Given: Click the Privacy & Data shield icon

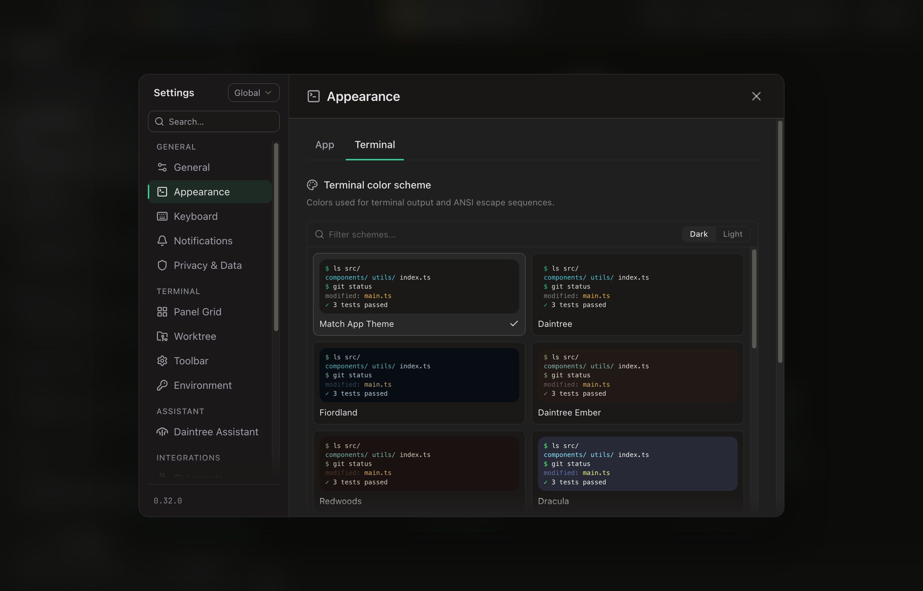Looking at the screenshot, I should pyautogui.click(x=162, y=266).
